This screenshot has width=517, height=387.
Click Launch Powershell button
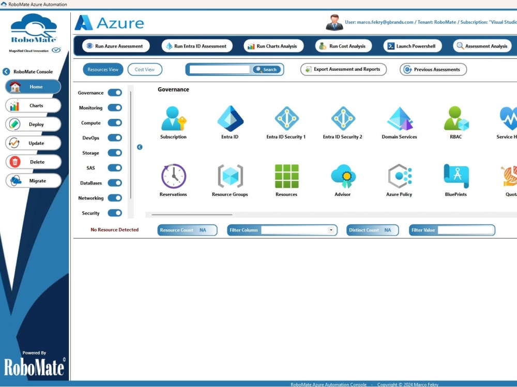[413, 46]
